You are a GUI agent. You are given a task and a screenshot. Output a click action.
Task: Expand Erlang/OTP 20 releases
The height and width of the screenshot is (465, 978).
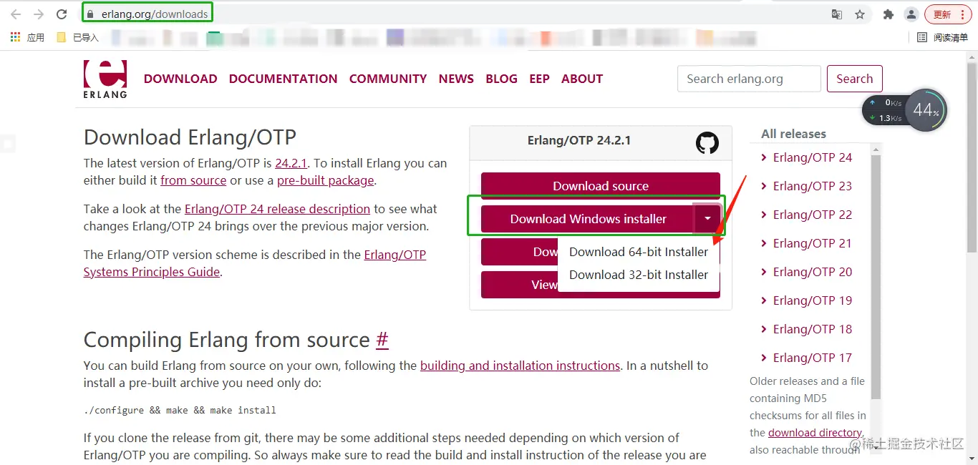point(807,272)
